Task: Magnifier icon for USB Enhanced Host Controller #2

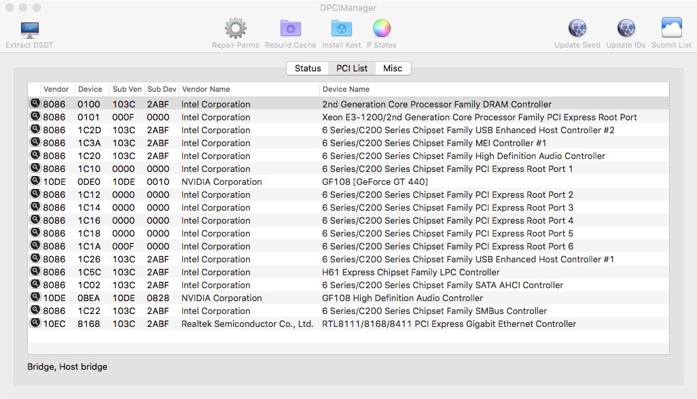Action: pos(35,129)
